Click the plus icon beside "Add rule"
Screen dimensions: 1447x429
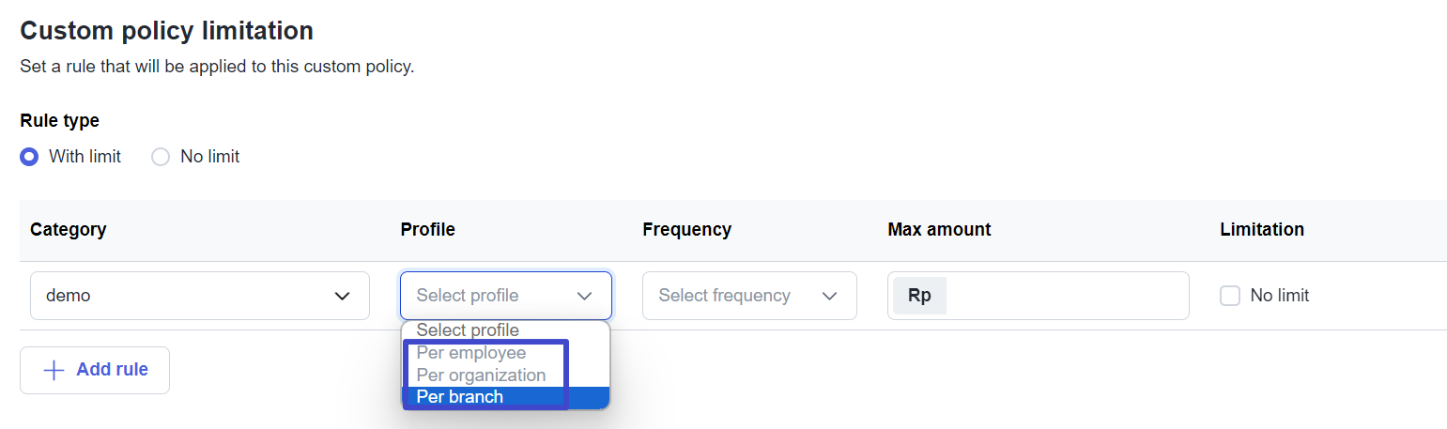pyautogui.click(x=54, y=370)
